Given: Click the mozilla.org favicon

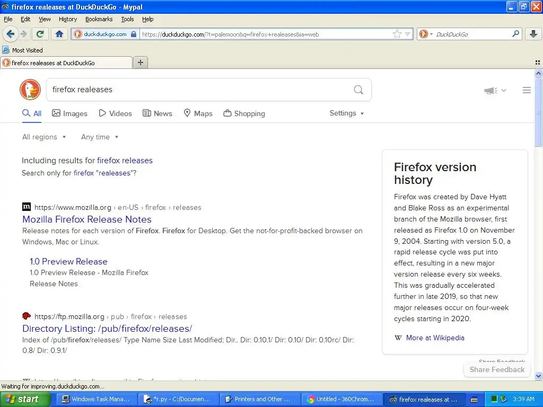Looking at the screenshot, I should tap(27, 207).
